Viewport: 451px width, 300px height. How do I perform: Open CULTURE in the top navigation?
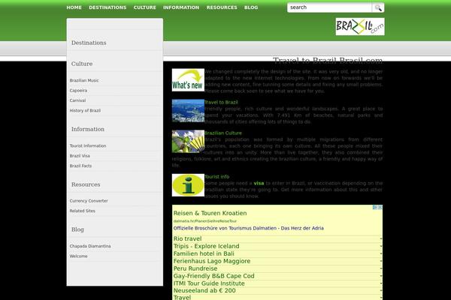click(144, 7)
